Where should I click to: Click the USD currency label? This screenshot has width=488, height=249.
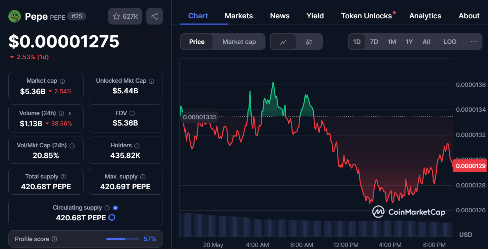pos(465,235)
